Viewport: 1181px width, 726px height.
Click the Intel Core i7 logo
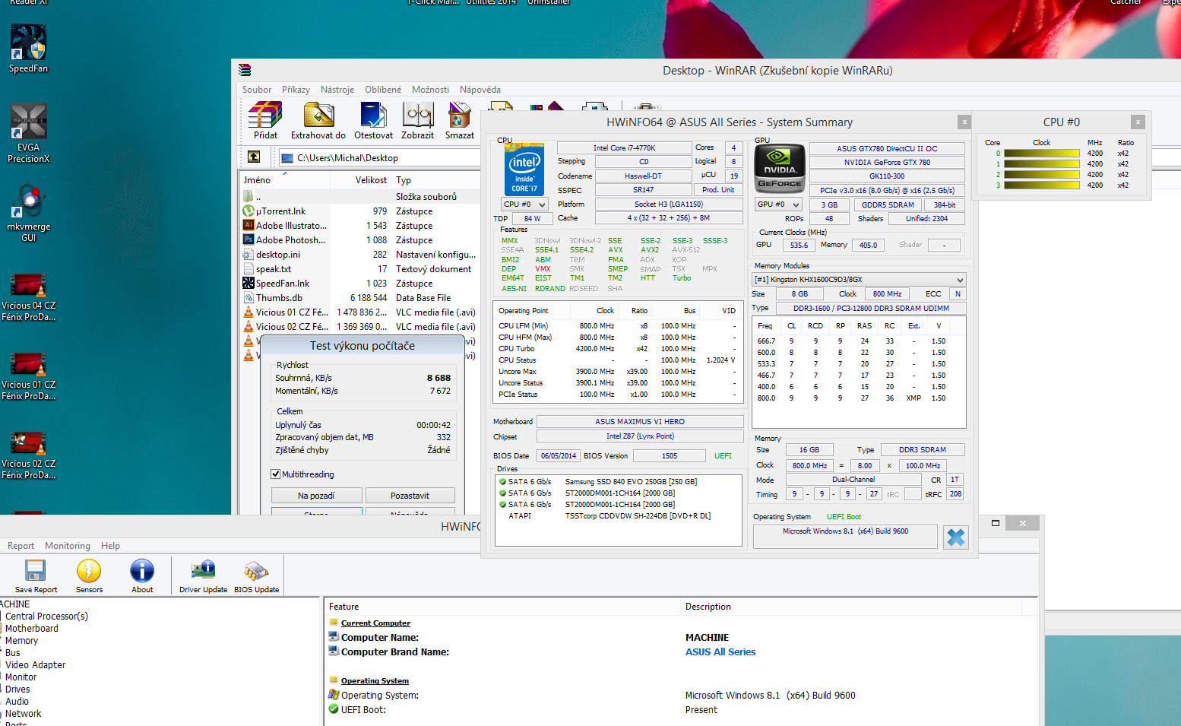click(x=524, y=170)
